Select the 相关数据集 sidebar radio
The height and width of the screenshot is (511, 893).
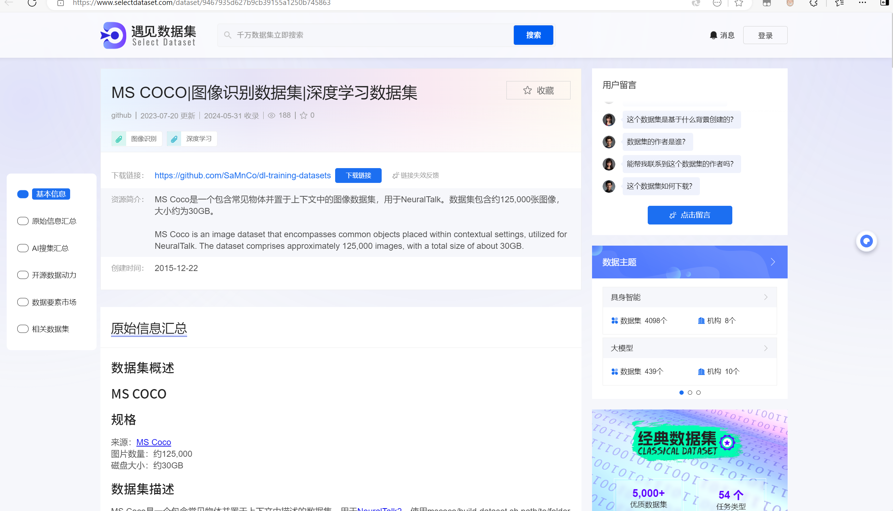[x=23, y=329]
